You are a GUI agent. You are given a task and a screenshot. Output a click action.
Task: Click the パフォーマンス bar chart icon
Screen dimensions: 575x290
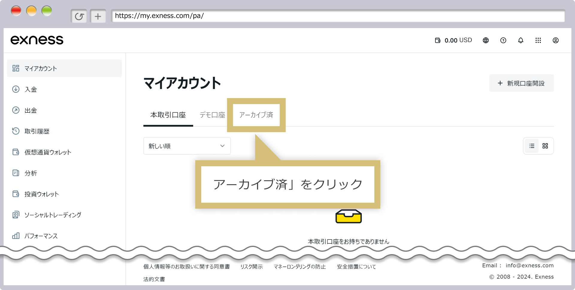(16, 236)
